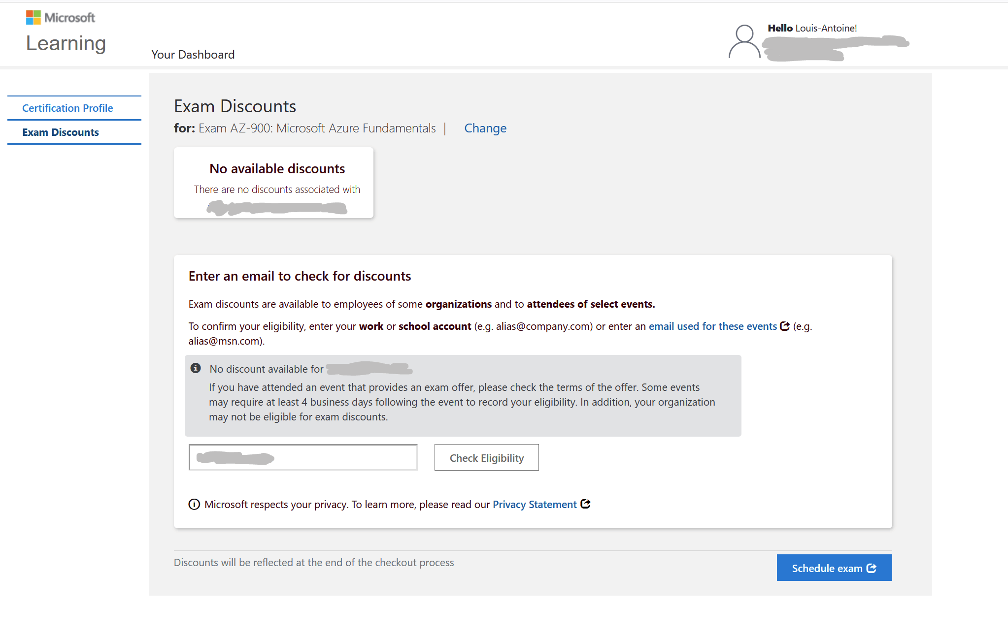Click the Change exam link
Screen dimensions: 1008x638
click(x=485, y=128)
